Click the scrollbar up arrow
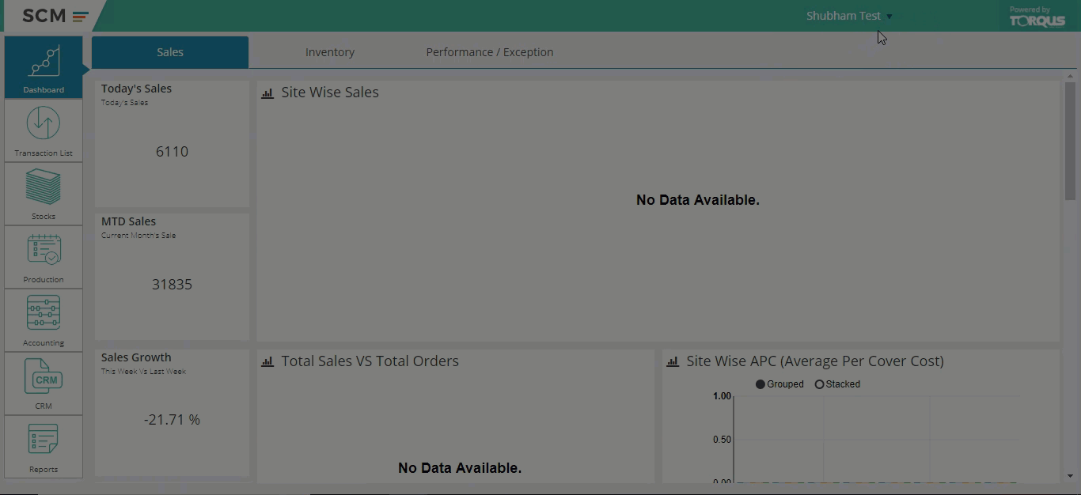This screenshot has height=495, width=1081. [x=1070, y=76]
